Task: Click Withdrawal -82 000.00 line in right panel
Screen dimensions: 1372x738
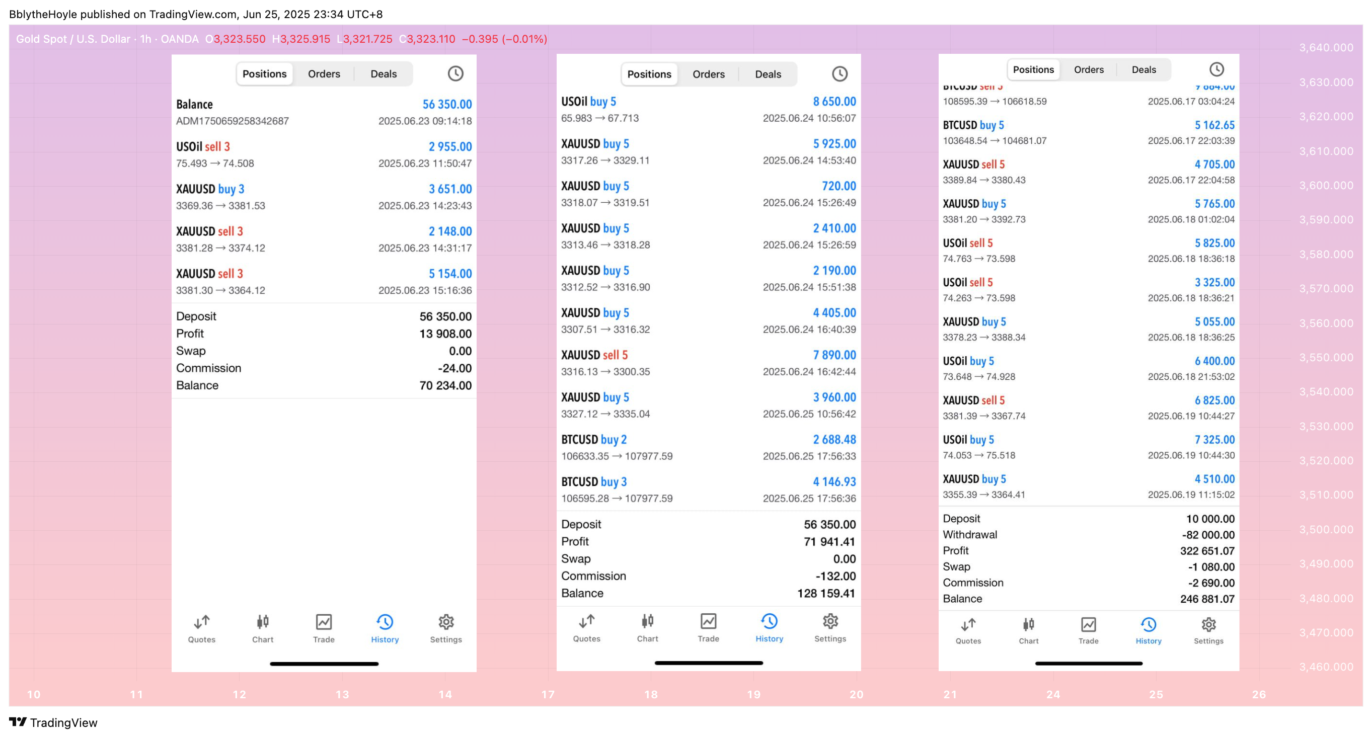Action: click(1089, 535)
